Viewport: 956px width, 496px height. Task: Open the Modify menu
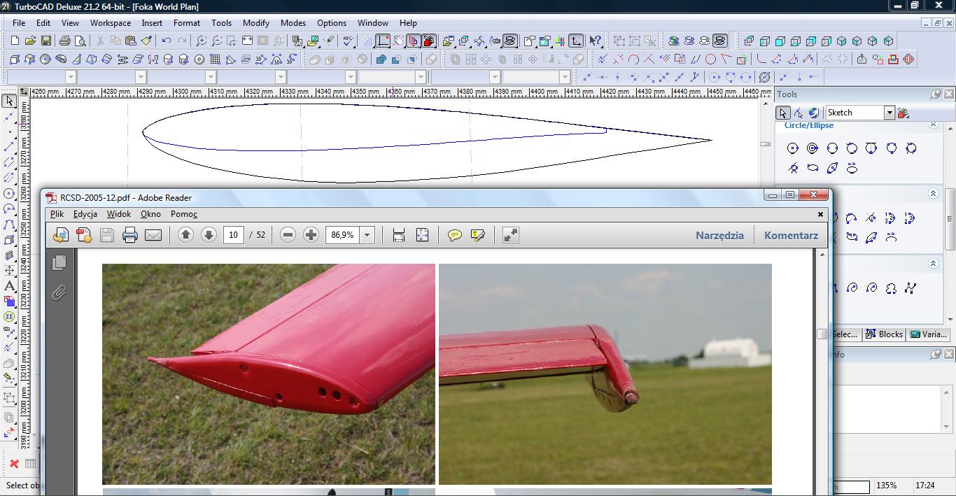point(255,23)
